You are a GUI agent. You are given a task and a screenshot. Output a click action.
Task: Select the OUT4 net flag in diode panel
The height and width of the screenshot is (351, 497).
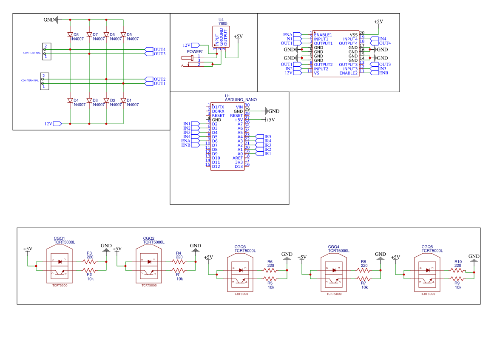[155, 49]
